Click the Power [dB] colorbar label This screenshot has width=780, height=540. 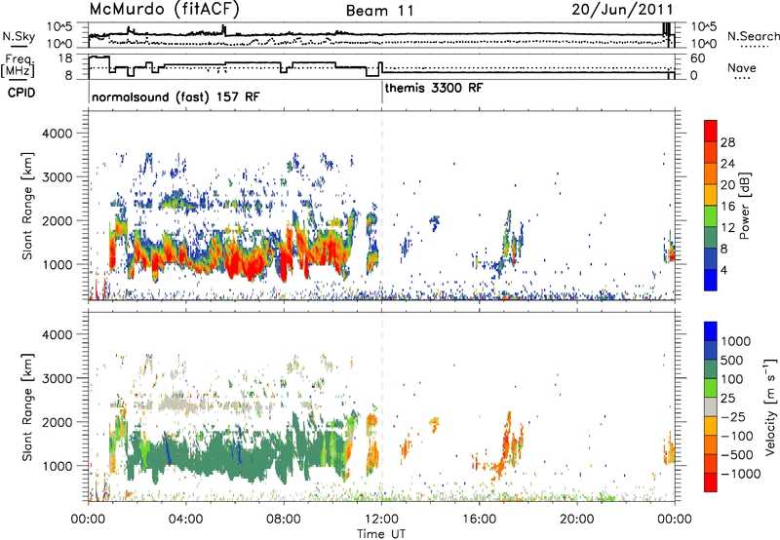point(744,206)
